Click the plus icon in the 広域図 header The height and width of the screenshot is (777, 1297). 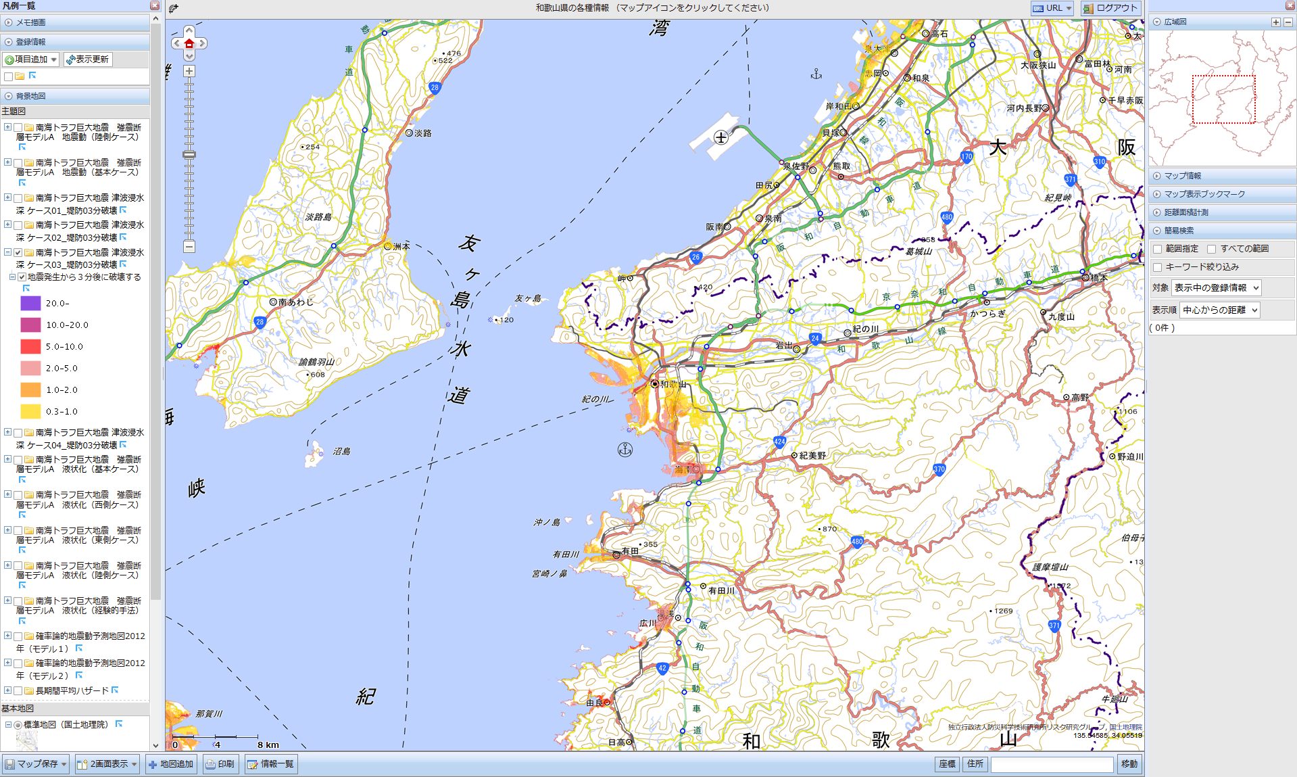1275,22
